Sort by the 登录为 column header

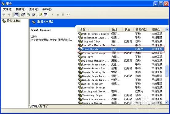(x=157, y=30)
